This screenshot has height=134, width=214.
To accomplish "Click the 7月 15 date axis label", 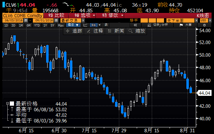I will [89, 131].
